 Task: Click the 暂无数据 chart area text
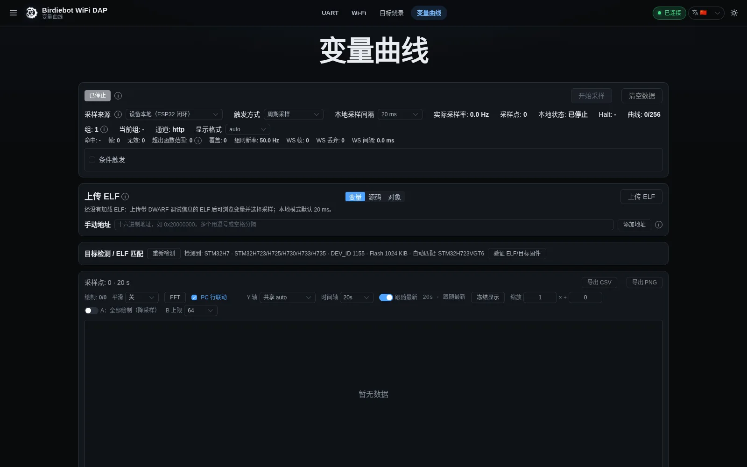coord(373,395)
